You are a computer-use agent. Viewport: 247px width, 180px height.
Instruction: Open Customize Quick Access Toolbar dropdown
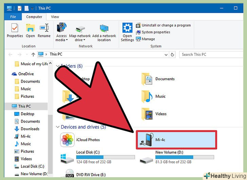click(x=32, y=9)
